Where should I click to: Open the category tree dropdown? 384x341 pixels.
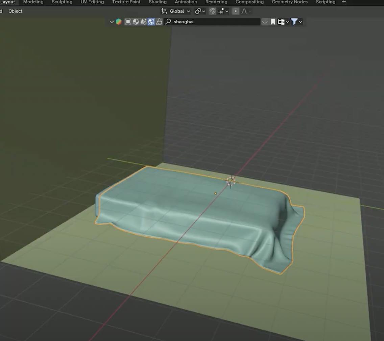click(x=284, y=22)
